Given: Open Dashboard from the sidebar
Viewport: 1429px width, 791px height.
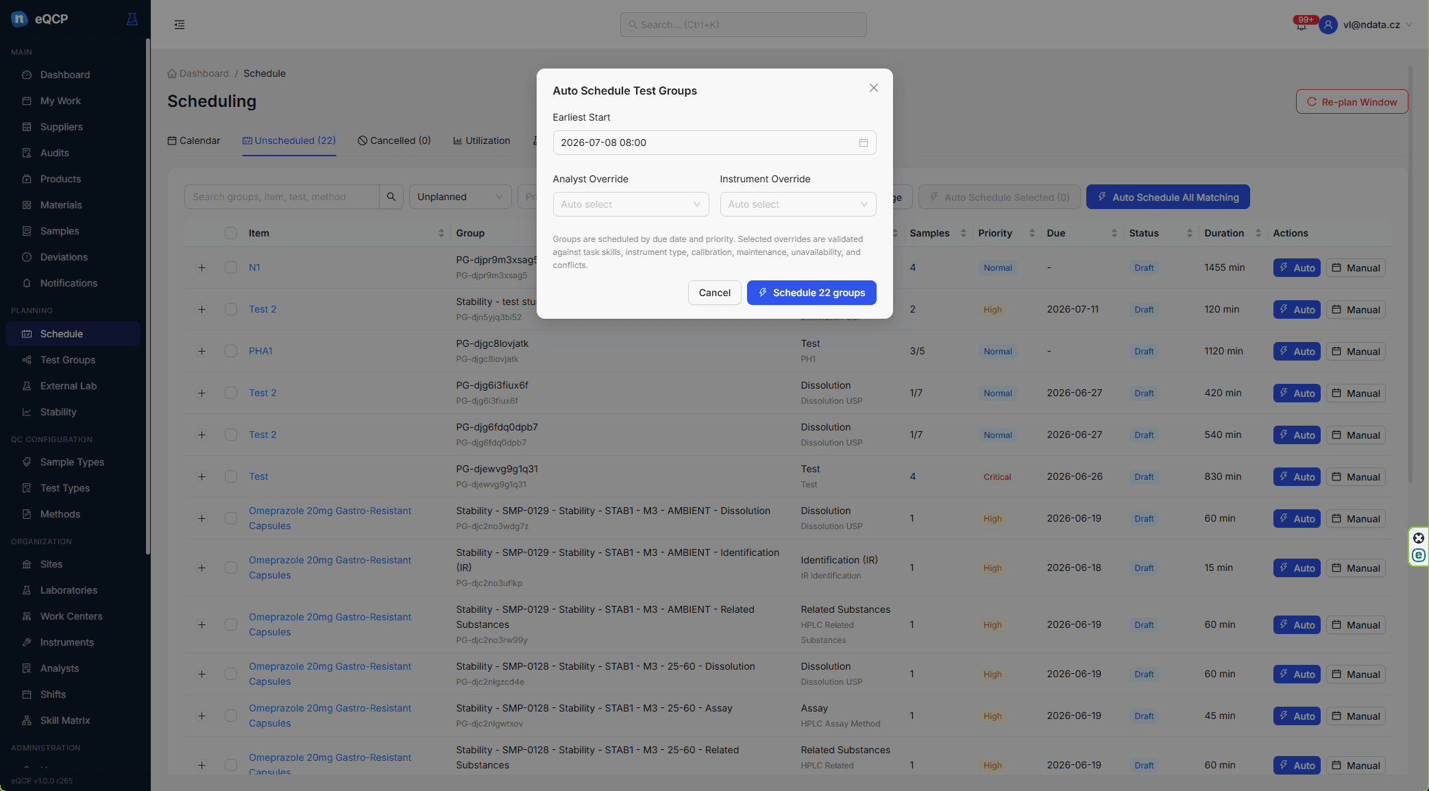Looking at the screenshot, I should (x=65, y=75).
